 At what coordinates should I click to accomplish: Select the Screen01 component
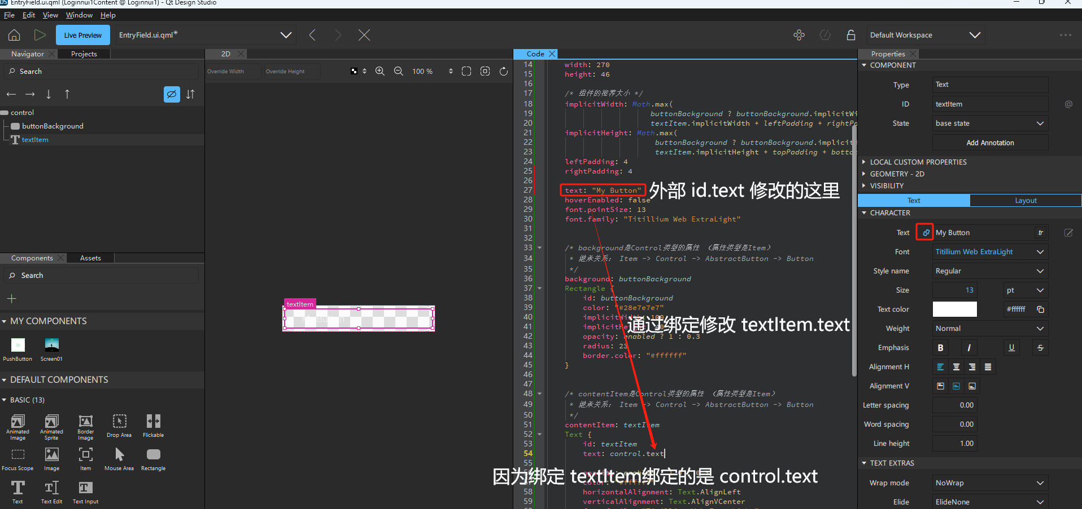click(51, 349)
